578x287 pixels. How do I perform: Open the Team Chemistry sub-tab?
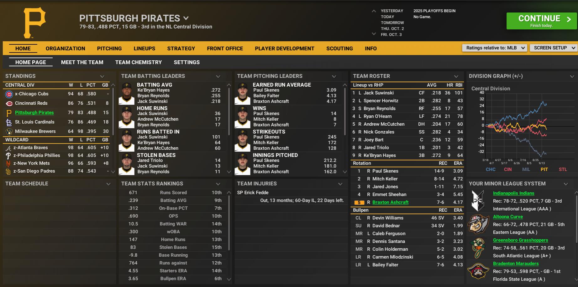point(138,62)
